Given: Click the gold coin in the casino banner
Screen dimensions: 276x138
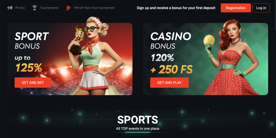Looking at the screenshot, I should click(209, 40).
